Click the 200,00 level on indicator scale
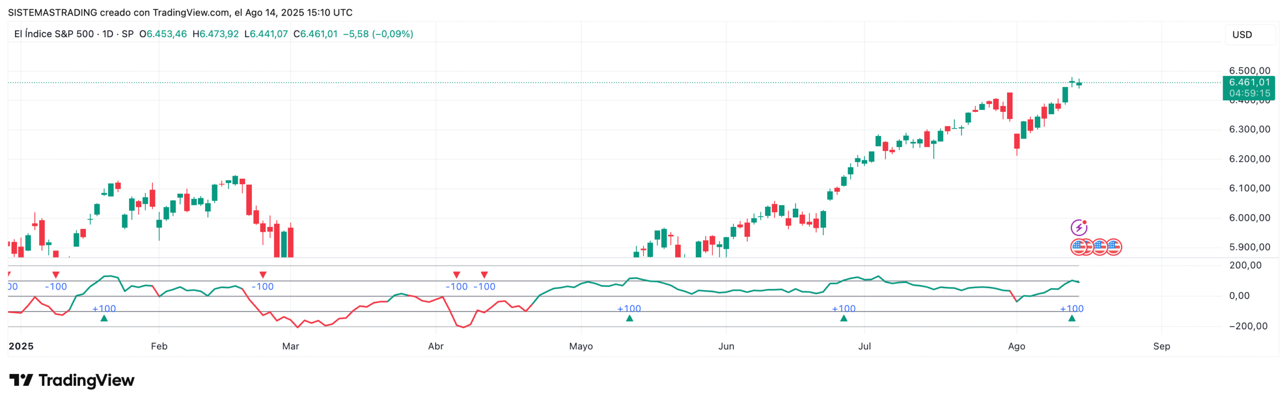The image size is (1287, 404). click(x=1245, y=265)
